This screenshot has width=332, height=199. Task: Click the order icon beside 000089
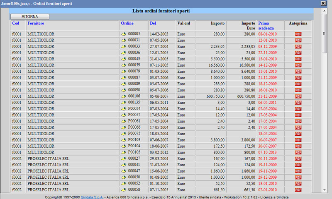click(124, 84)
